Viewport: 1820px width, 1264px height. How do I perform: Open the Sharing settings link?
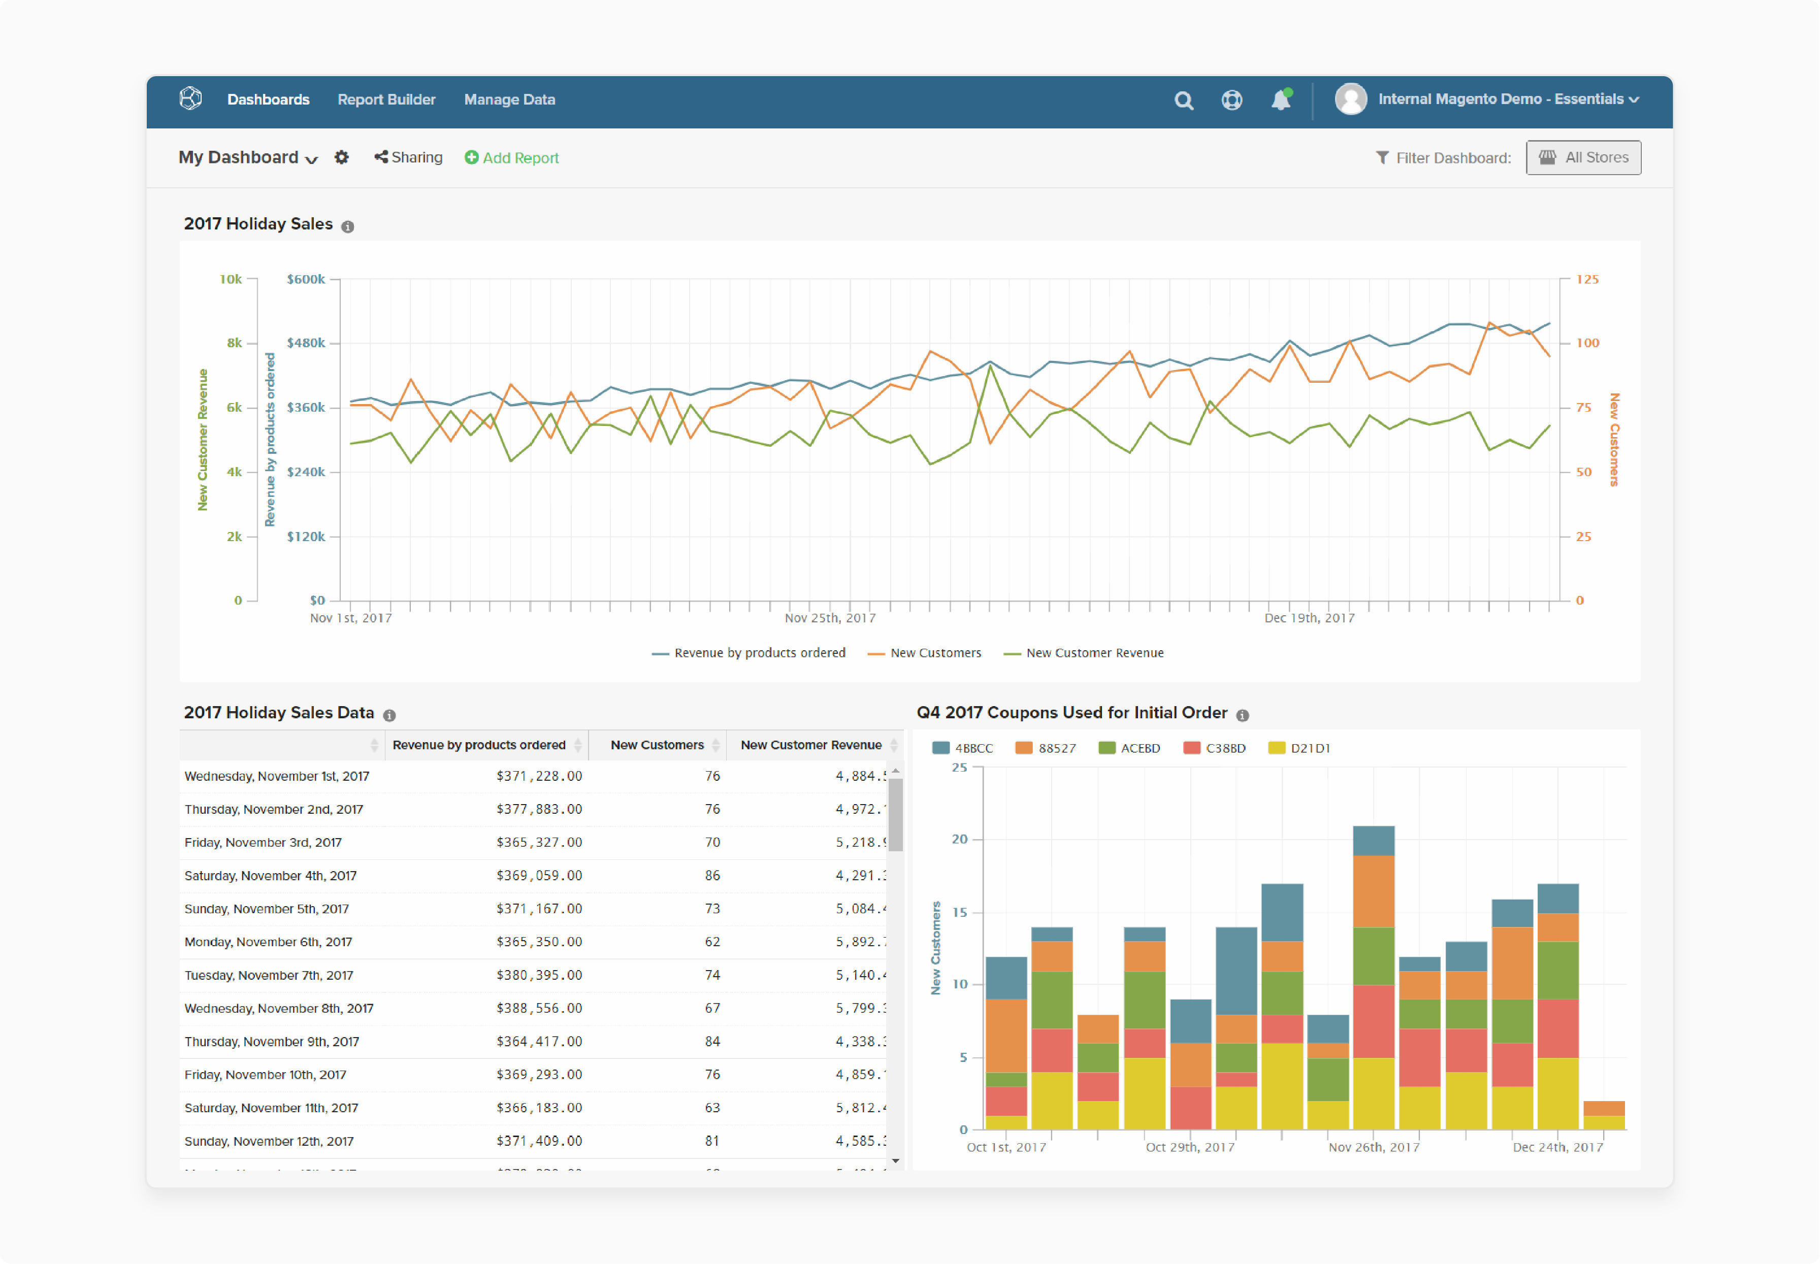pos(409,157)
